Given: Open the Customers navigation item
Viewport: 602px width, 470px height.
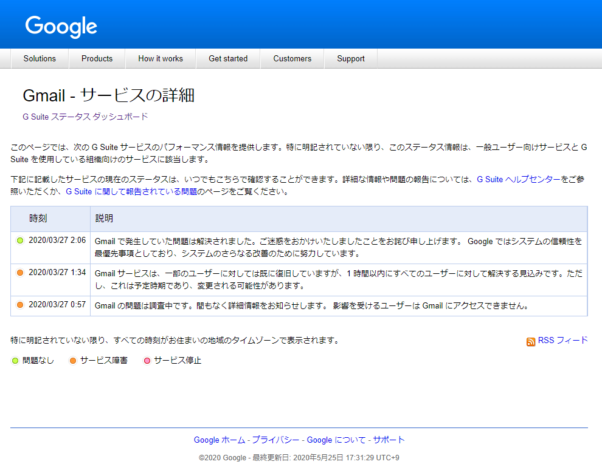Looking at the screenshot, I should pyautogui.click(x=292, y=59).
